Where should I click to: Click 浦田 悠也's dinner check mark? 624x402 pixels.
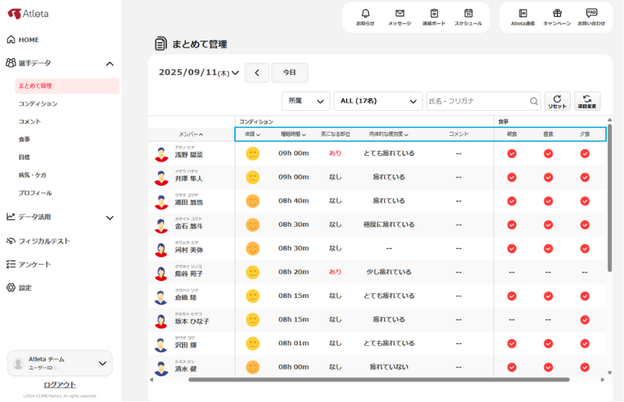pyautogui.click(x=584, y=201)
